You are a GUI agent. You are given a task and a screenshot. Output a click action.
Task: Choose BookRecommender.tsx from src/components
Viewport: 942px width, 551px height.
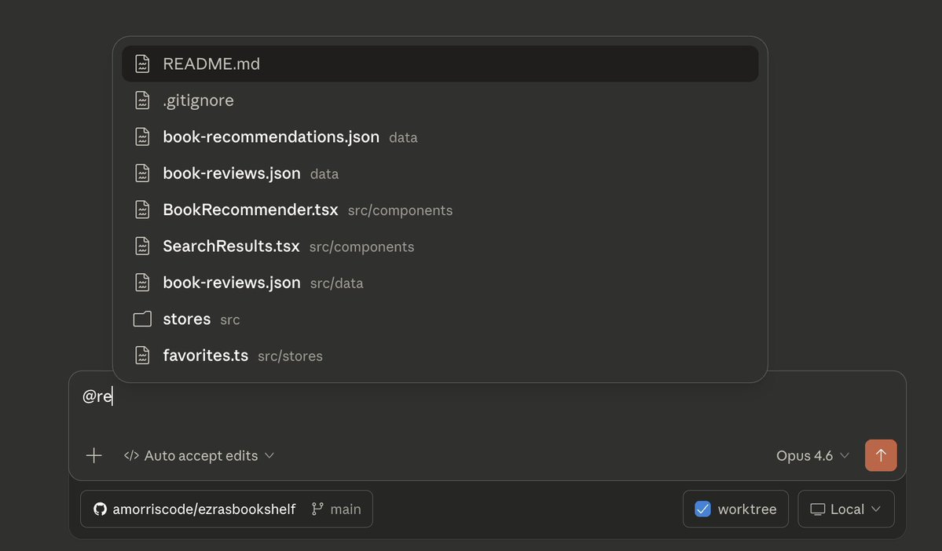point(440,210)
